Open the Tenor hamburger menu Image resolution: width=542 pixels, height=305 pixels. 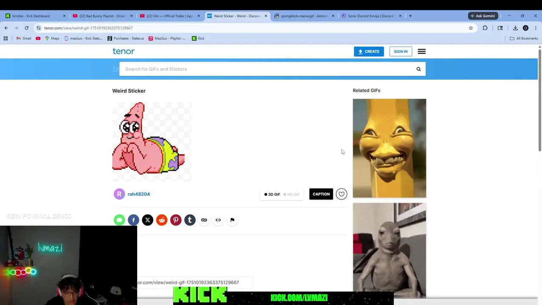tap(422, 51)
